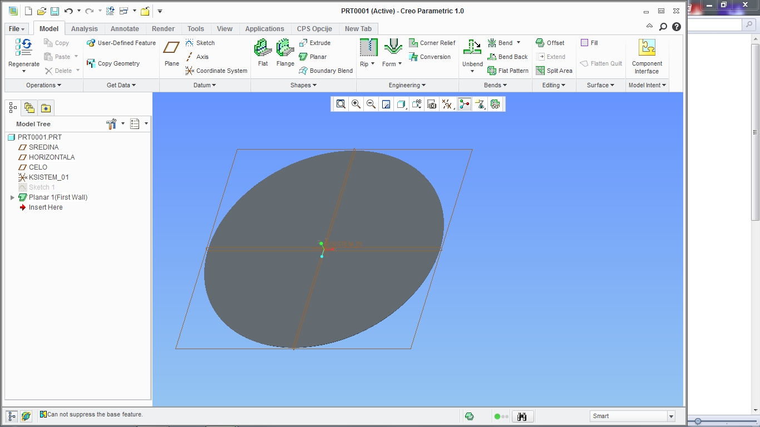
Task: Expand the Datum group menu
Action: click(205, 85)
